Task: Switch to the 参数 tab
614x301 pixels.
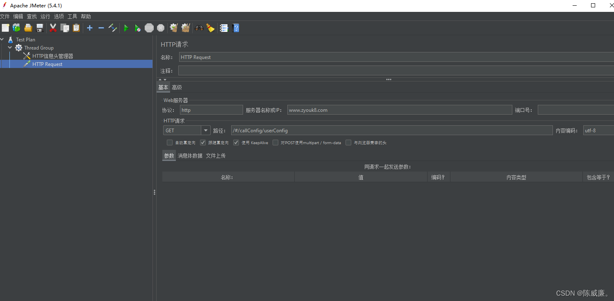Action: [x=169, y=156]
